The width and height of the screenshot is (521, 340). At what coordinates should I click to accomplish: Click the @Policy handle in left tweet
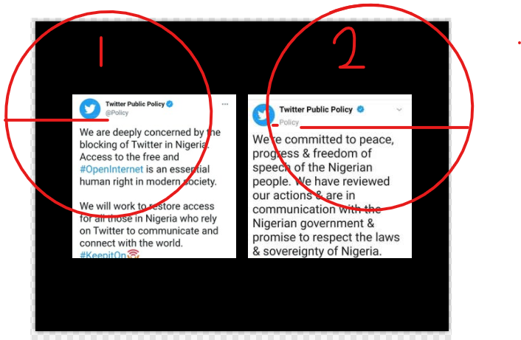(117, 113)
